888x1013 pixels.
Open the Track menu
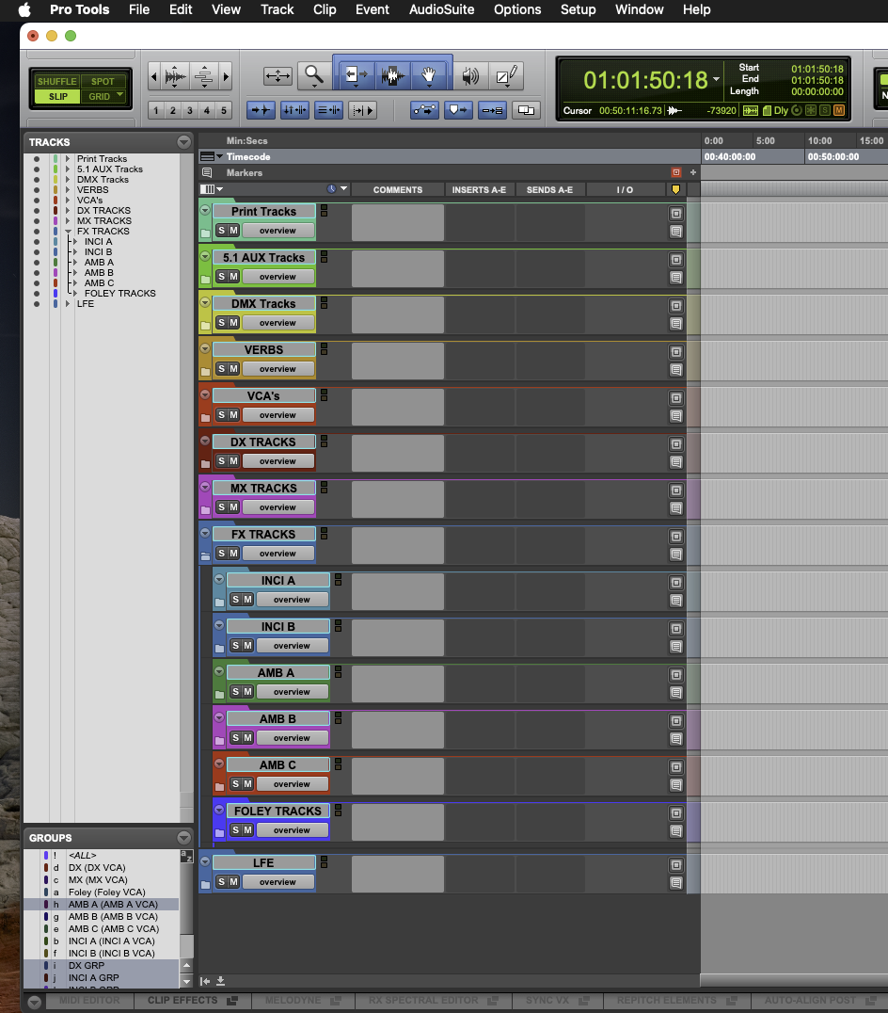[277, 9]
